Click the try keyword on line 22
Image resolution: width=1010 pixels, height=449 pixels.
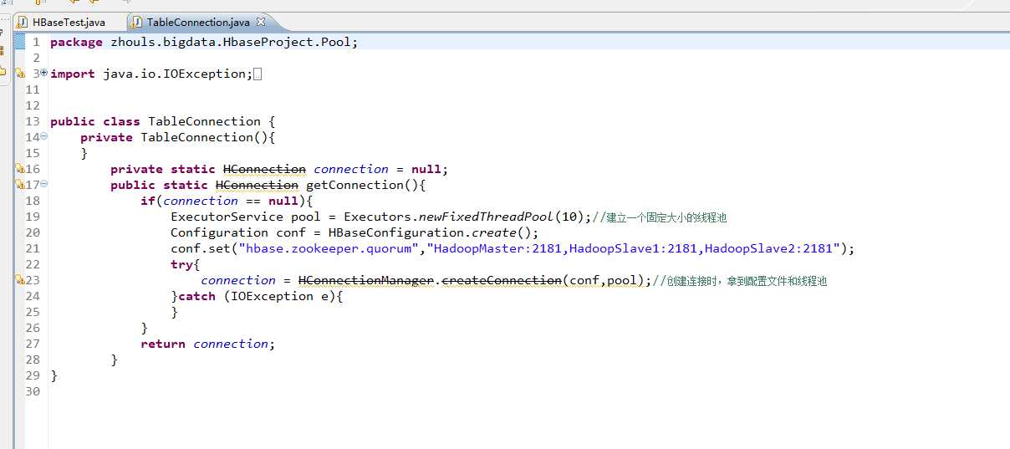[182, 264]
